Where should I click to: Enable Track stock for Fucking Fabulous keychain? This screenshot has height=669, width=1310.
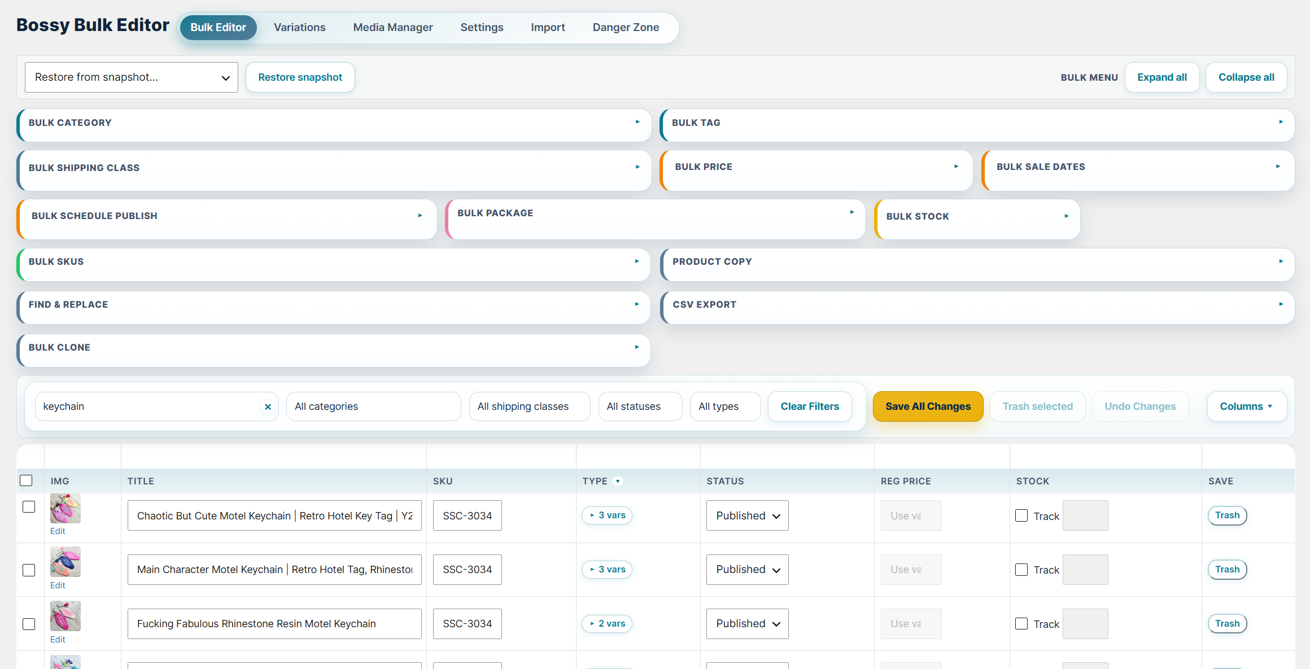(x=1021, y=623)
